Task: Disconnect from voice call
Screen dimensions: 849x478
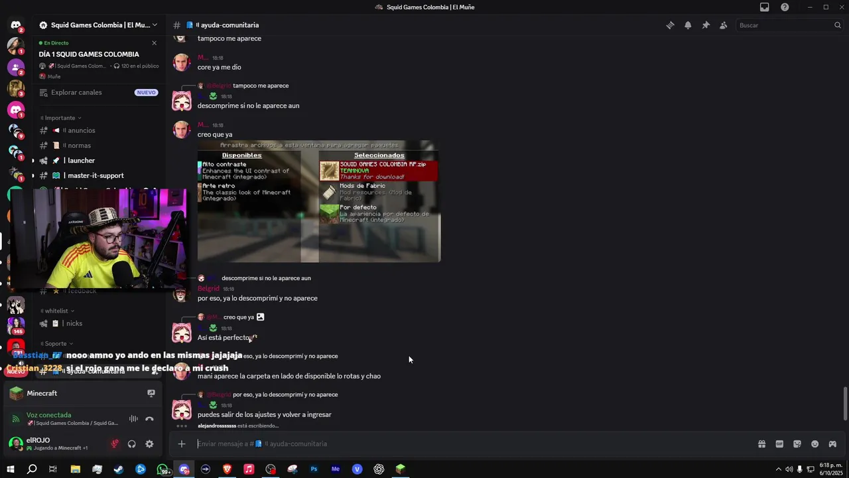Action: (x=149, y=419)
